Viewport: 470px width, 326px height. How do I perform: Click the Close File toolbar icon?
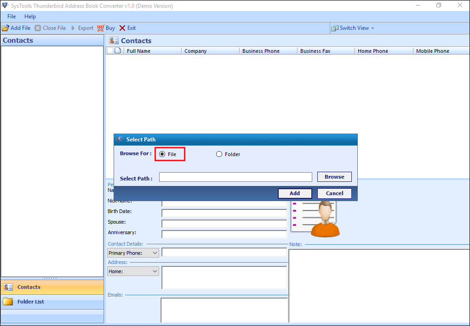38,28
